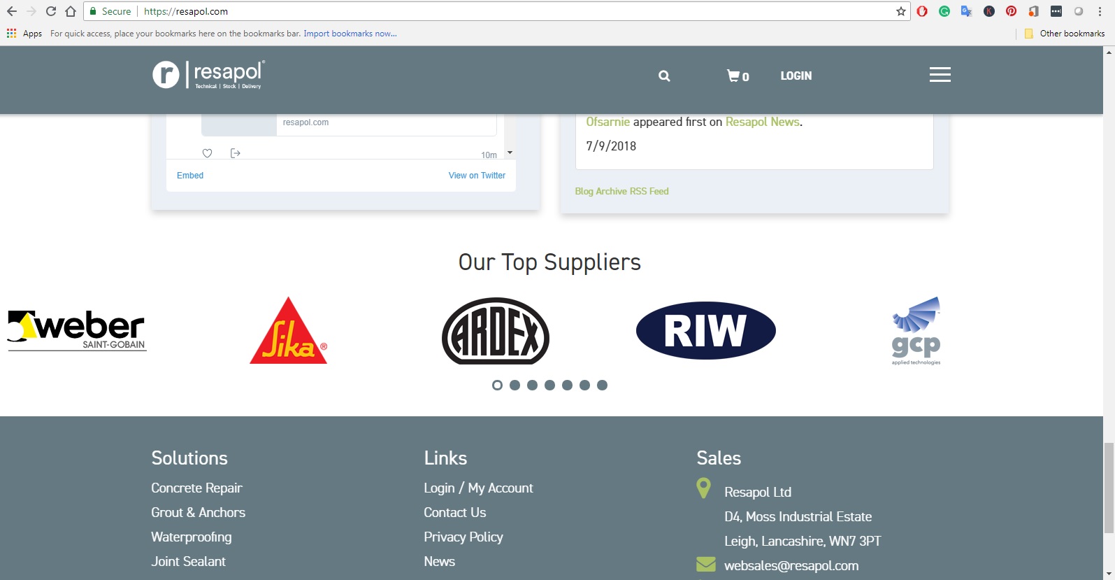Open Chrome's three-dot menu
This screenshot has width=1115, height=580.
pyautogui.click(x=1100, y=11)
